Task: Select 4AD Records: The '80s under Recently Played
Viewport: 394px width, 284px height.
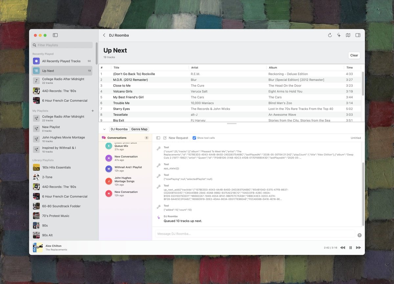Action: [x=62, y=91]
